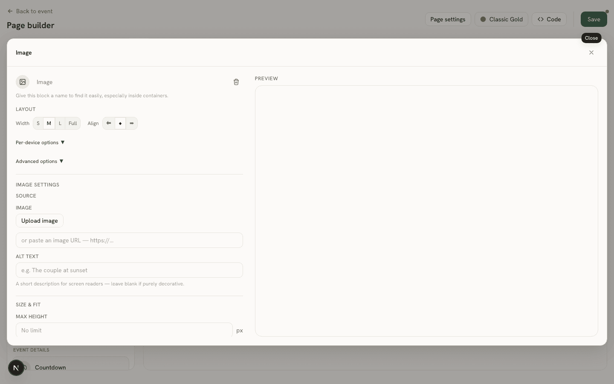Viewport: 614px width, 384px height.
Task: Set width to L
Action: pyautogui.click(x=60, y=123)
